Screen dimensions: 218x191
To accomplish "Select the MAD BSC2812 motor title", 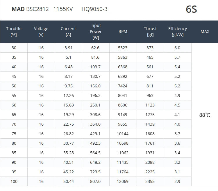I will pyautogui.click(x=30, y=9).
